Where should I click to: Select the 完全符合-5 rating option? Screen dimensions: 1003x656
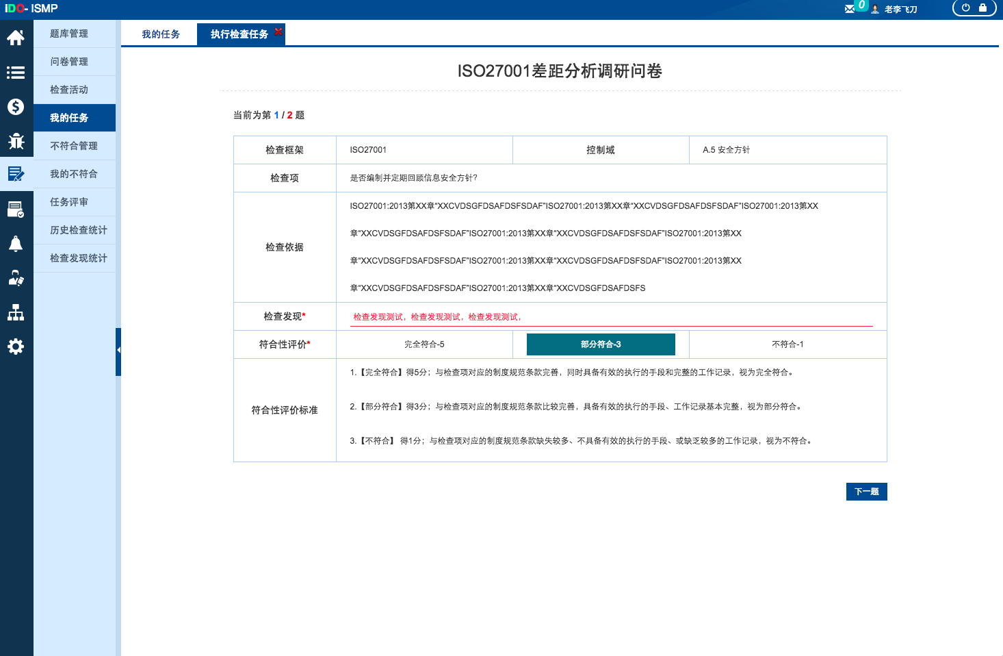click(x=424, y=344)
